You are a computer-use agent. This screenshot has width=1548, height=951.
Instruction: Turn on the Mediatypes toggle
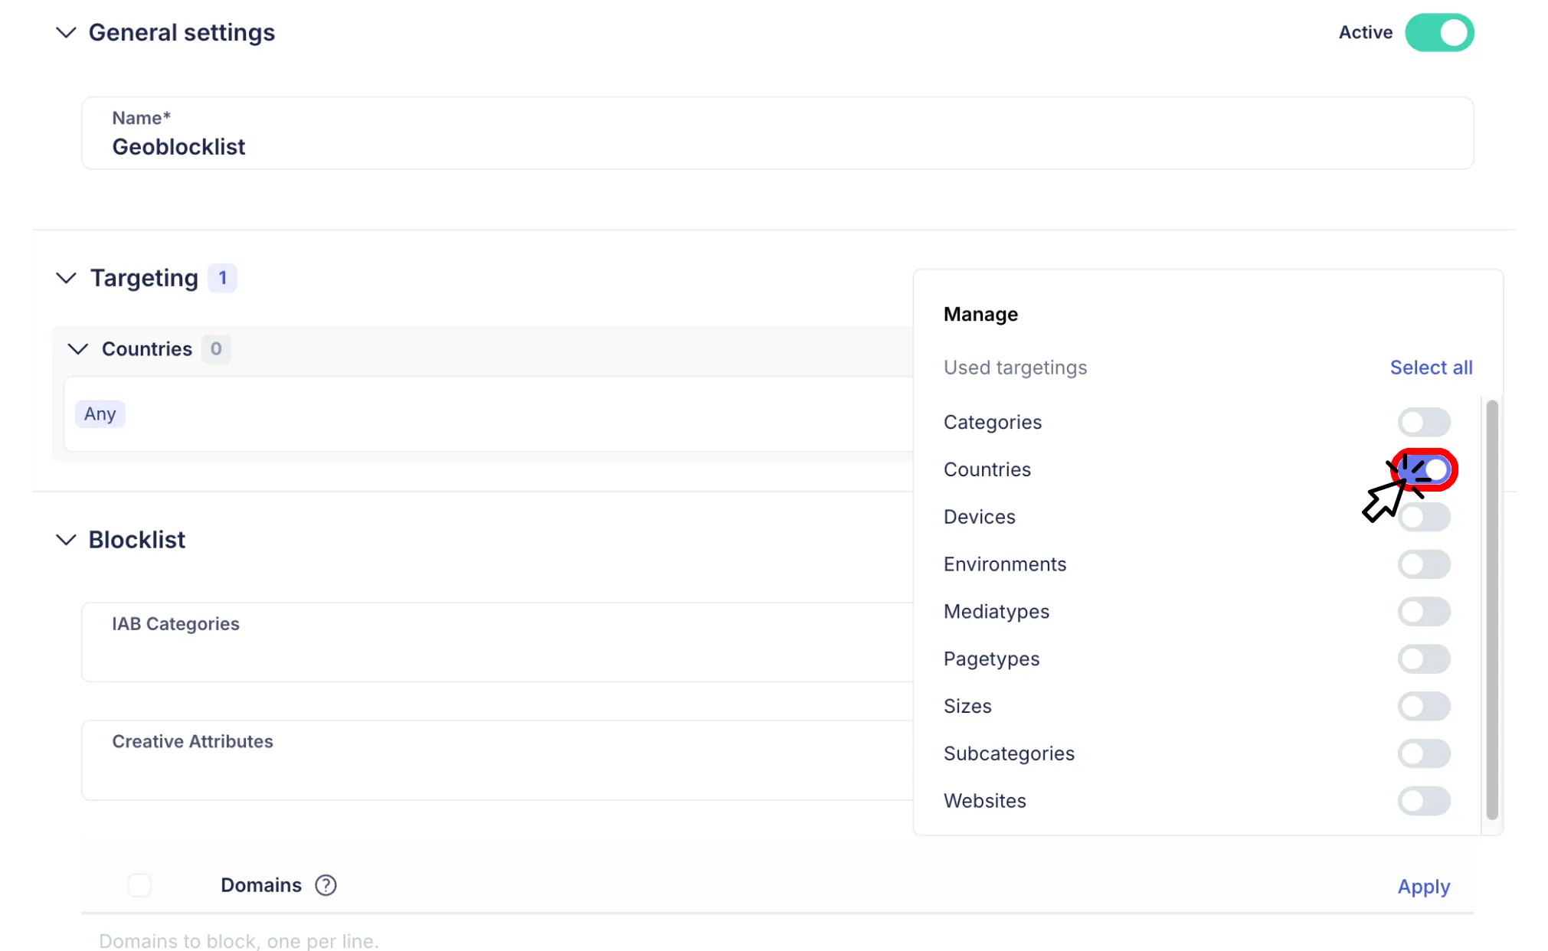[1424, 612]
